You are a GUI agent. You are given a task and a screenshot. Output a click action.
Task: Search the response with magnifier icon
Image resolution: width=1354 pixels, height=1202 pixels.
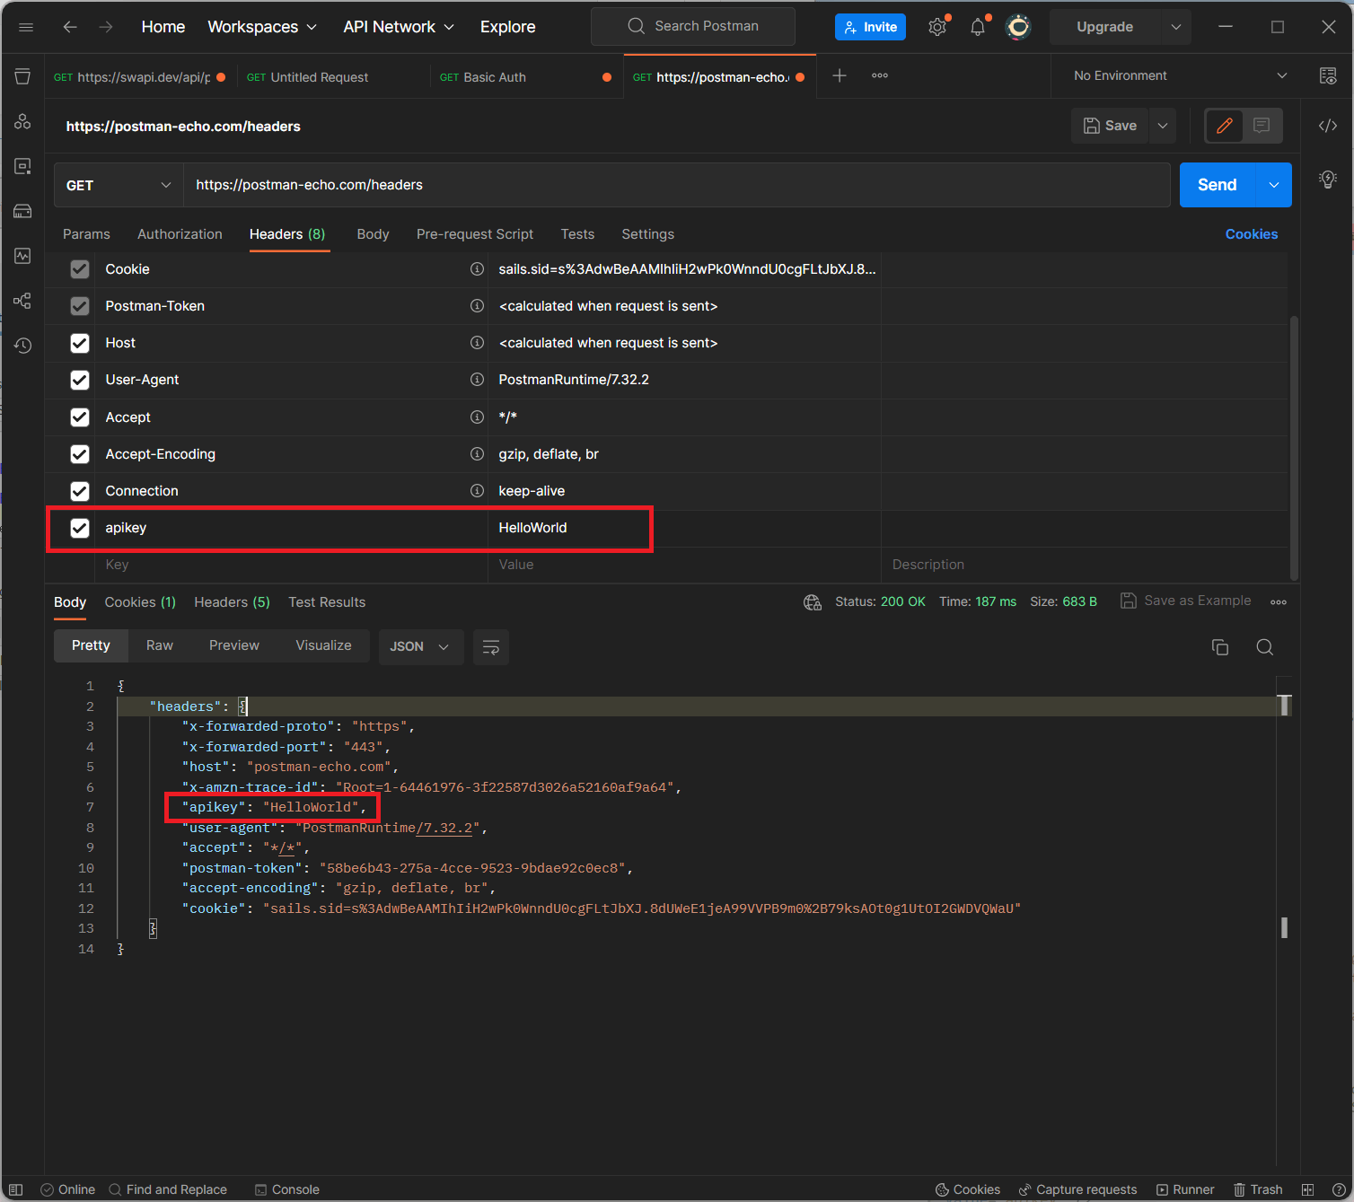click(x=1264, y=647)
